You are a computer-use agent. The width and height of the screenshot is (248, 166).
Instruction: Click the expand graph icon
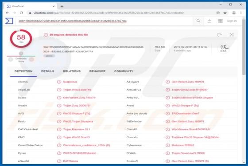(x=232, y=35)
